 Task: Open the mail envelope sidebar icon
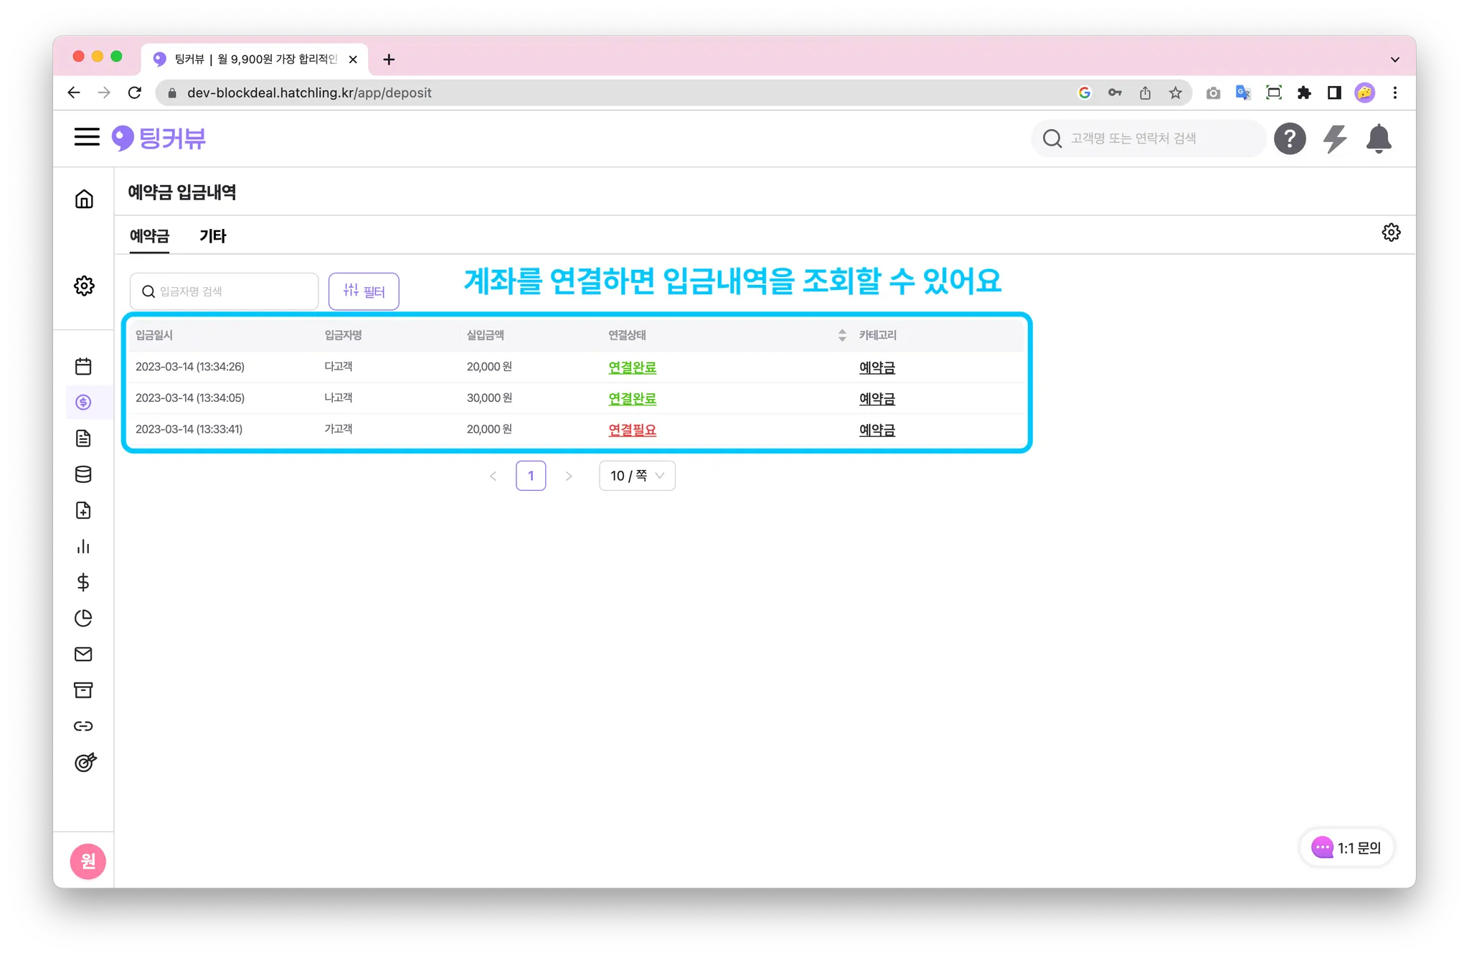(83, 654)
